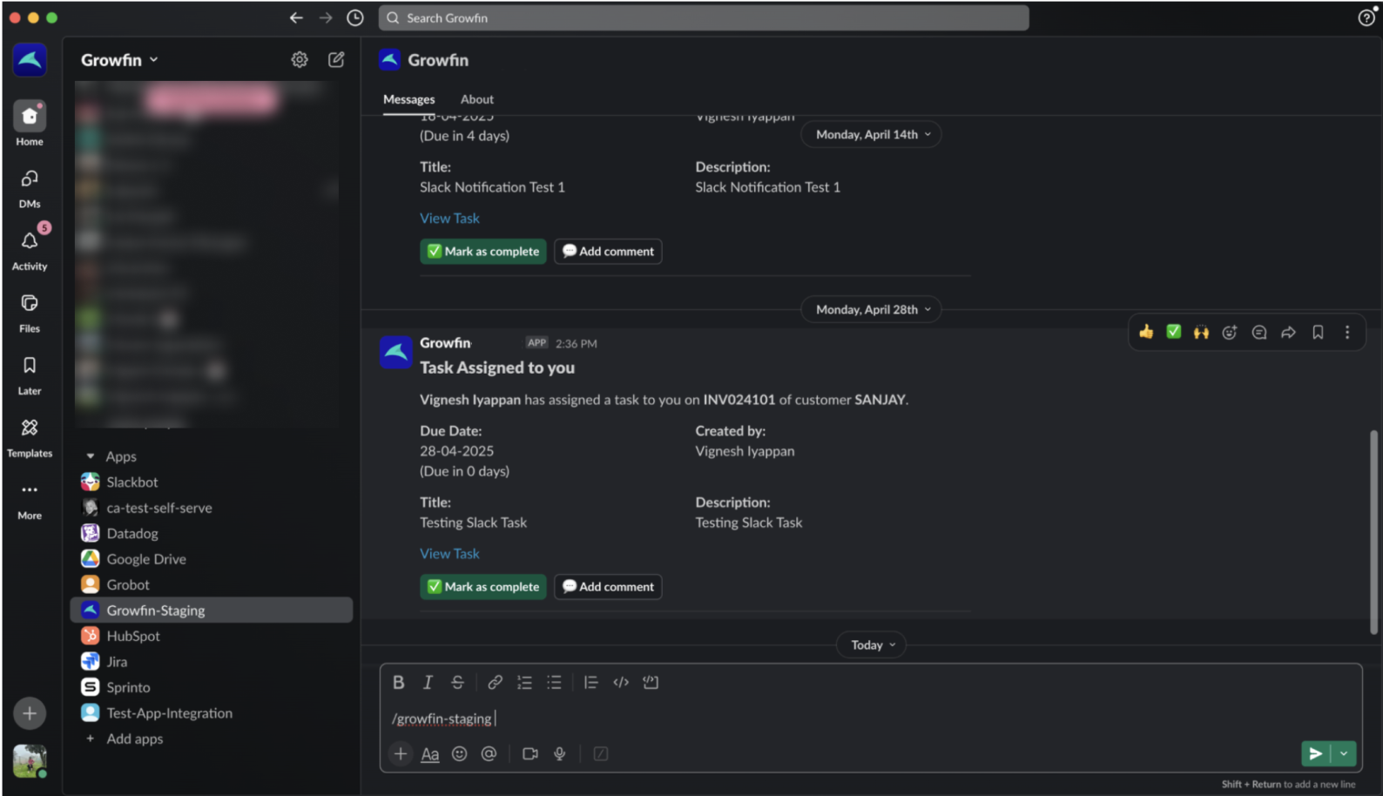Image resolution: width=1383 pixels, height=796 pixels.
Task: Go forward in history arrow
Action: pos(326,17)
